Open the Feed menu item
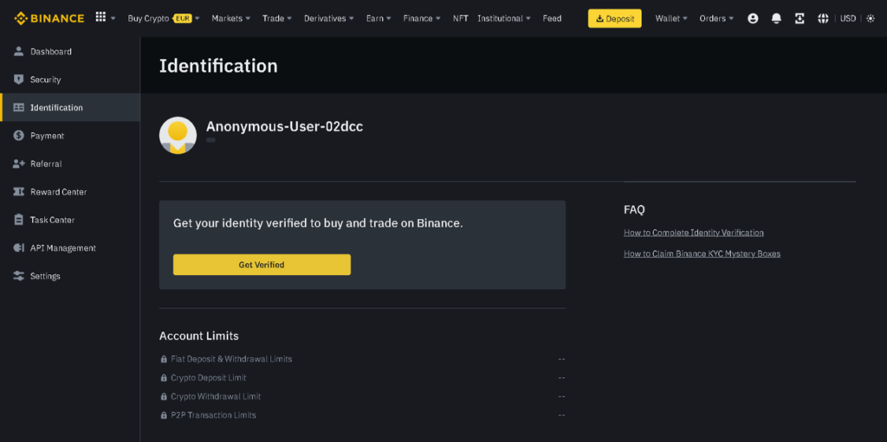This screenshot has height=442, width=887. coord(552,18)
